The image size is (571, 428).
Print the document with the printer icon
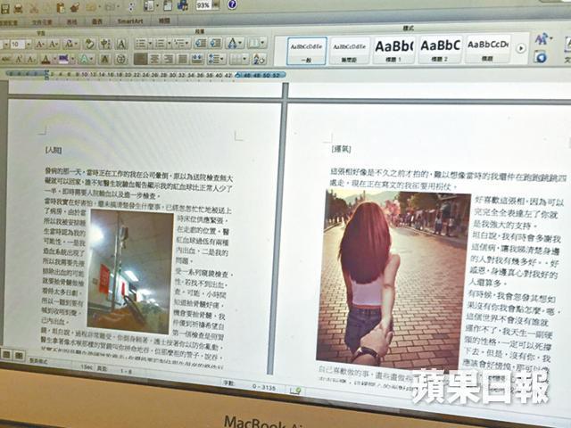18,8
